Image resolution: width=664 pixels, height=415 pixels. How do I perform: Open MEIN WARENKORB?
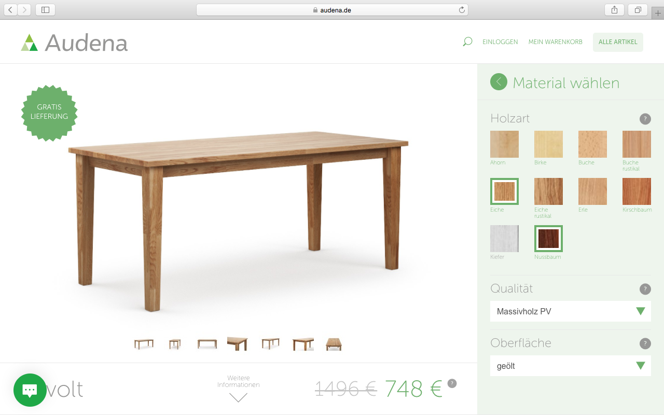pos(555,42)
